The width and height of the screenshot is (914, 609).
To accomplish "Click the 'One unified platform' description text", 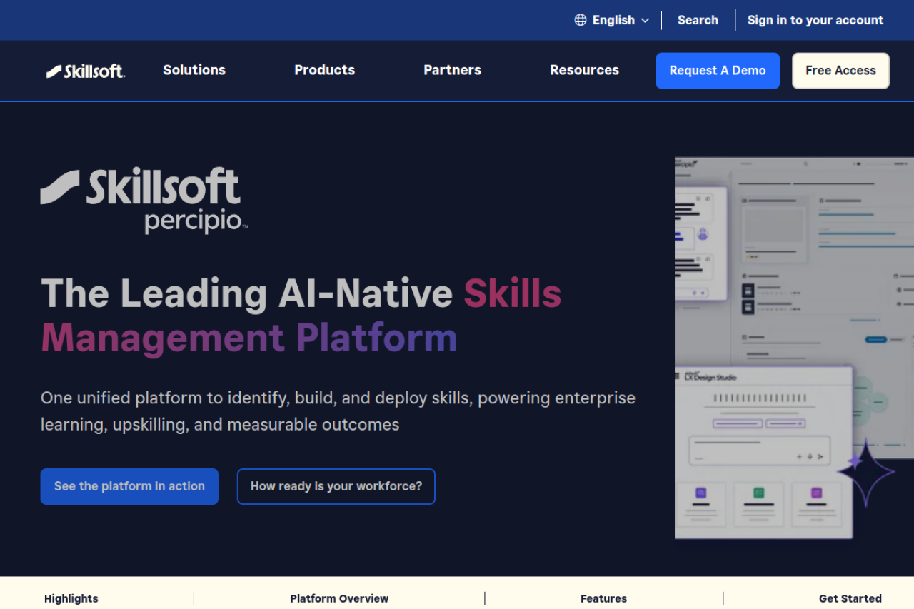I will [x=338, y=411].
